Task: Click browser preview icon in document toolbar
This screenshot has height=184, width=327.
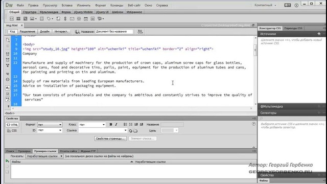Action: tap(140, 32)
